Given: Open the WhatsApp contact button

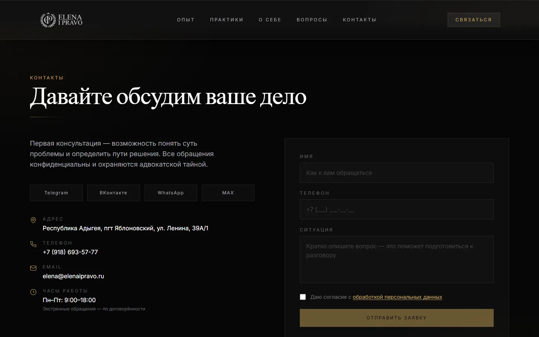Looking at the screenshot, I should click(x=171, y=193).
